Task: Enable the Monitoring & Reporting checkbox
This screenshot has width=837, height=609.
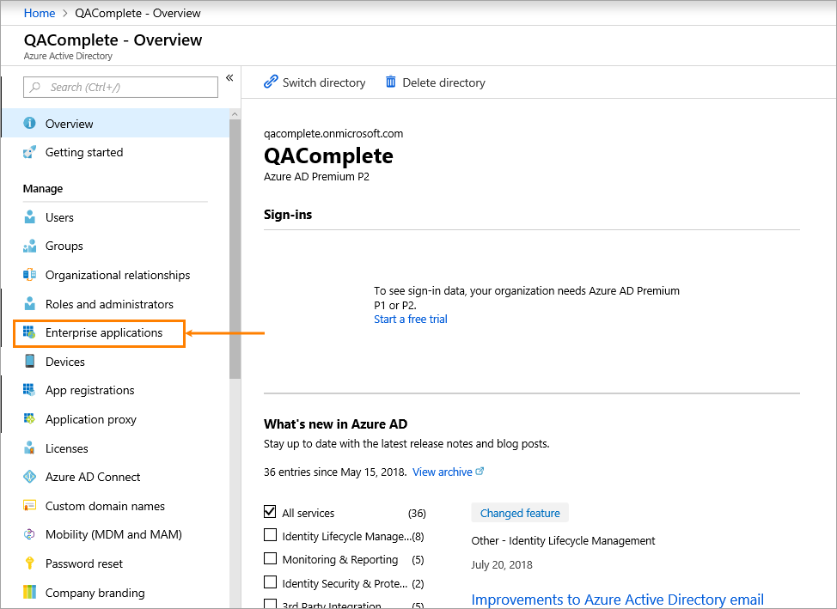Action: click(x=271, y=559)
